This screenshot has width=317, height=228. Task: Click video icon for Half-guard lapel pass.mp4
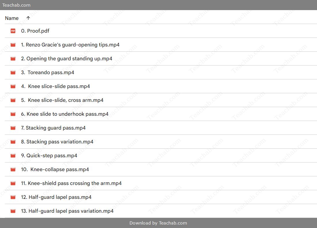13,197
